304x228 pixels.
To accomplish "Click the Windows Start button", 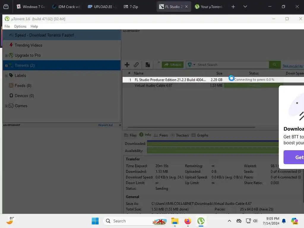I will (95, 221).
